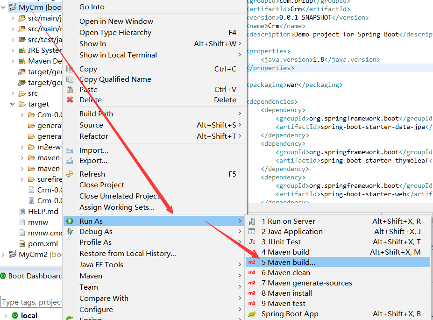Click the red Delete icon in context menu
Image resolution: width=433 pixels, height=320 pixels.
tap(70, 100)
